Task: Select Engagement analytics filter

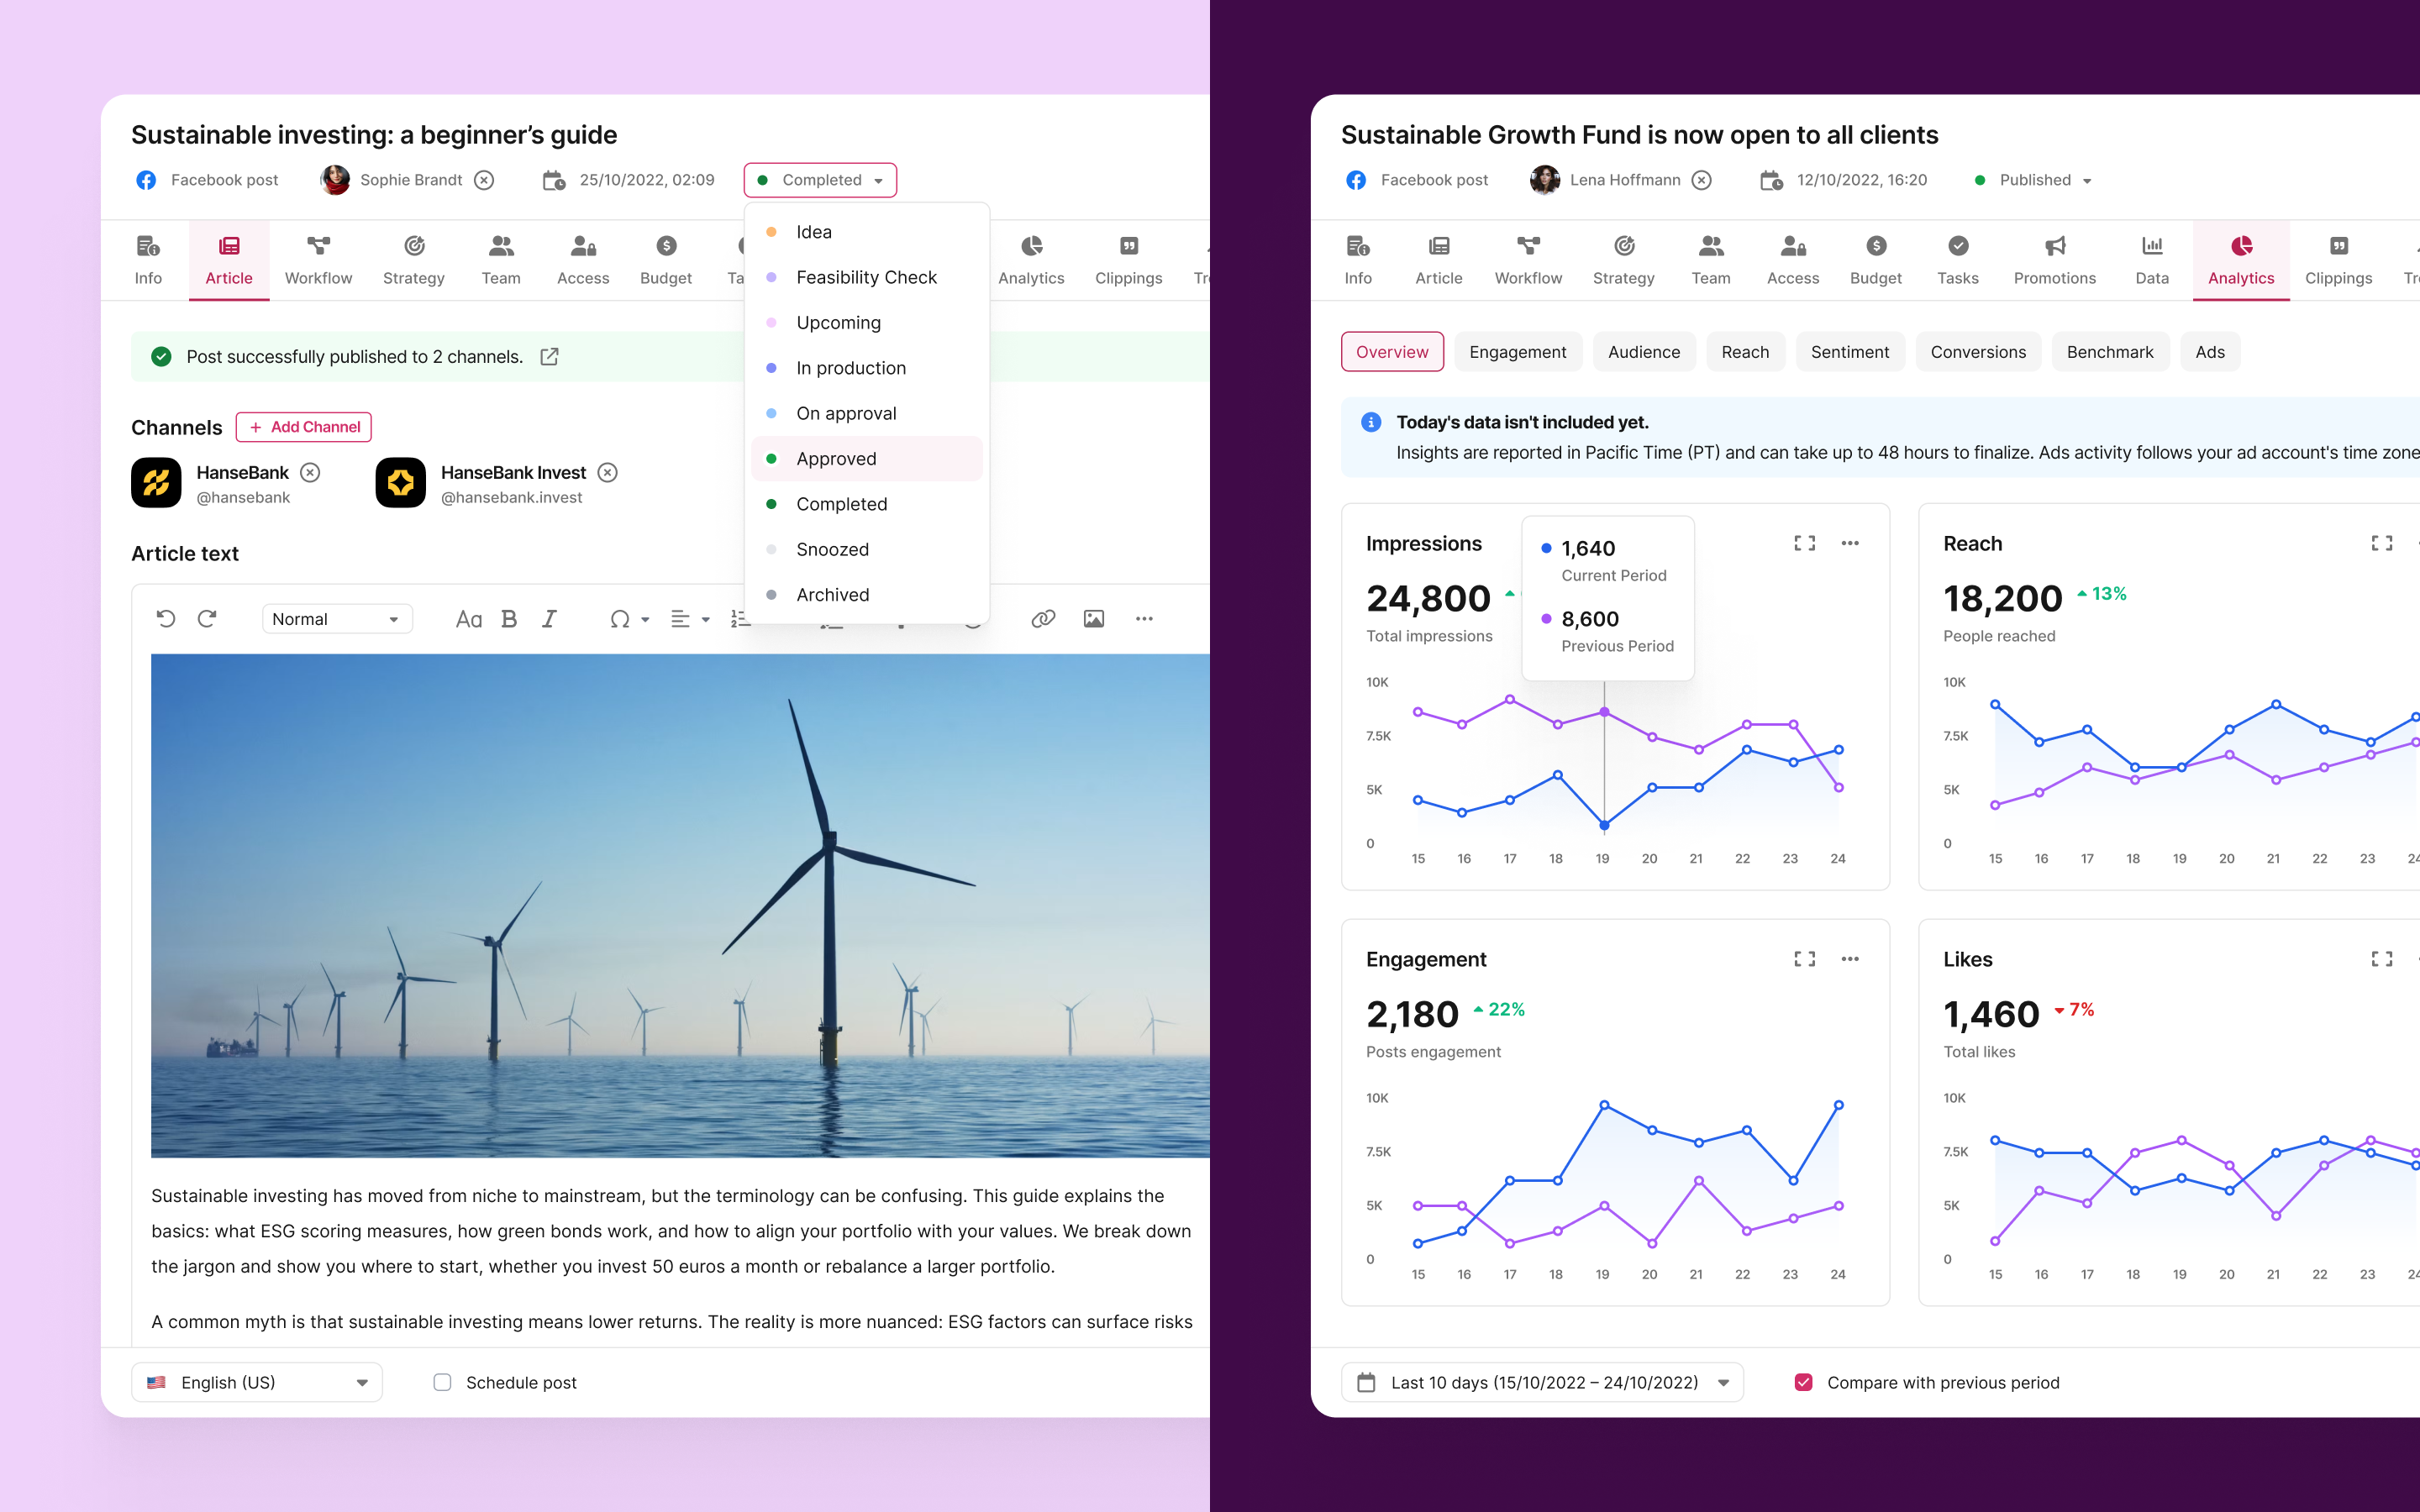Action: click(x=1518, y=352)
